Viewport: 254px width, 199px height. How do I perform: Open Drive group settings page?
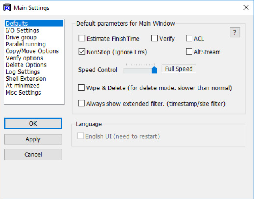click(21, 37)
